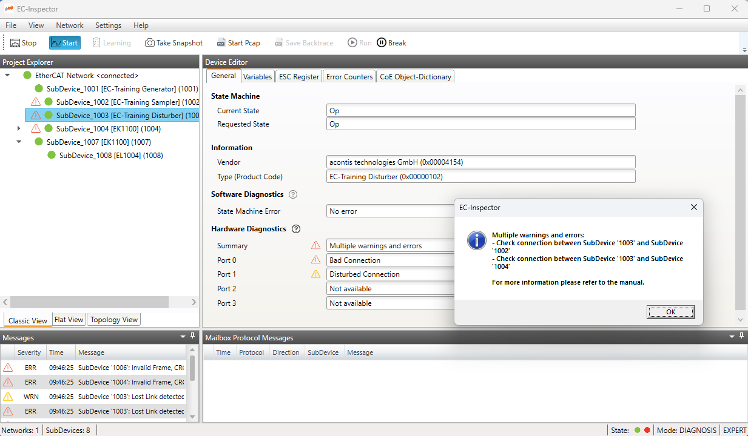Click the Direction column header
The image size is (748, 436).
(286, 352)
